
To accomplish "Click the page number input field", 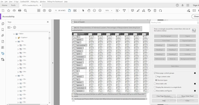I will tap(56, 10).
